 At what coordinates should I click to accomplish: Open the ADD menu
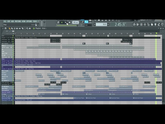[12, 21]
